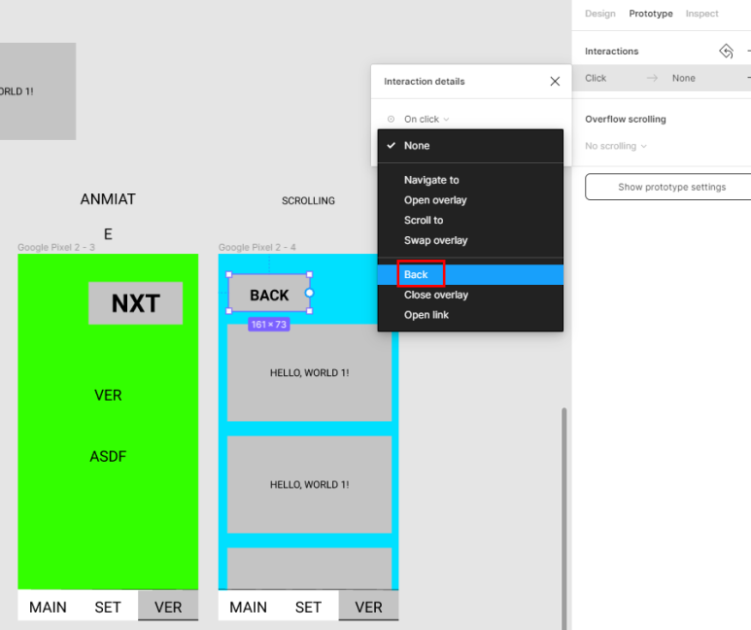The width and height of the screenshot is (751, 630).
Task: Click the on-click trigger circle icon
Action: 391,119
